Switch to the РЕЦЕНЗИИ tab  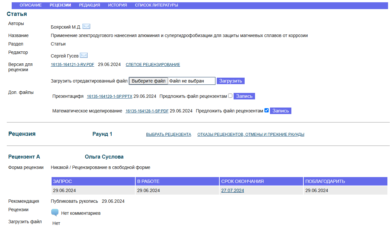[x=60, y=5]
